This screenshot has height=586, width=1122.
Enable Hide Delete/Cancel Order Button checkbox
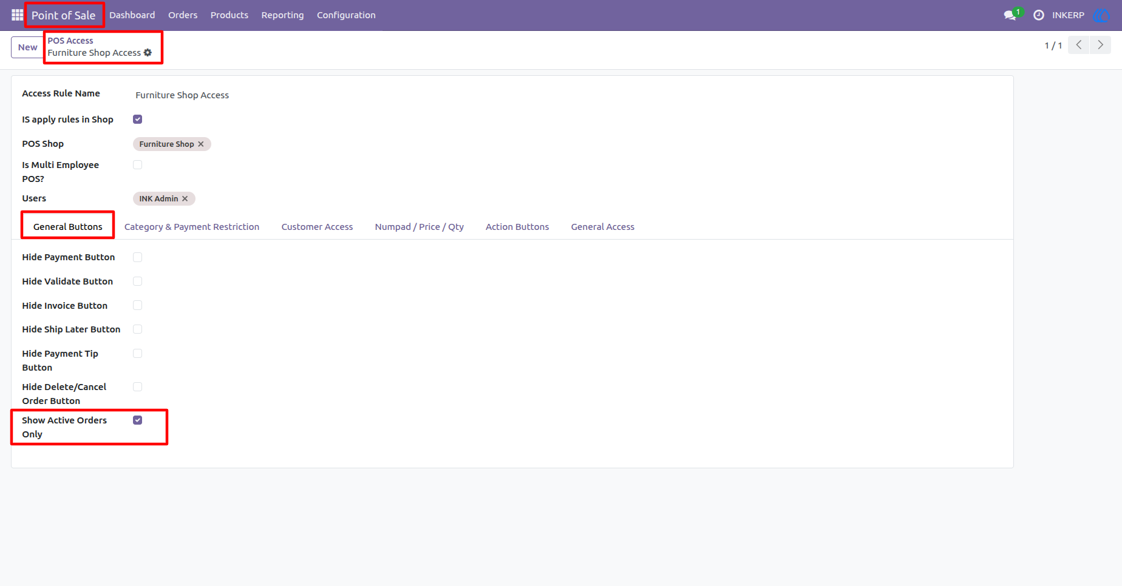tap(138, 387)
